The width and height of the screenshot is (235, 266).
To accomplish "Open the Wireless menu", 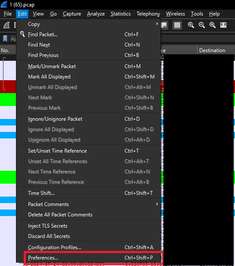I will point(175,14).
